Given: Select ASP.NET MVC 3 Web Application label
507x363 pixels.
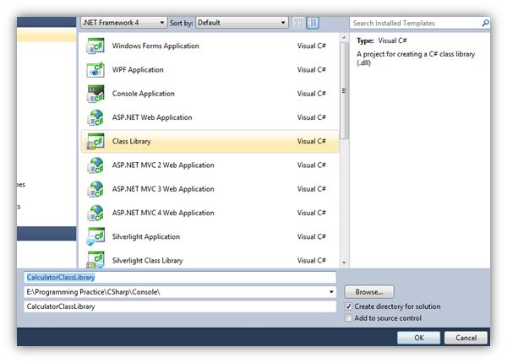Looking at the screenshot, I should [163, 189].
